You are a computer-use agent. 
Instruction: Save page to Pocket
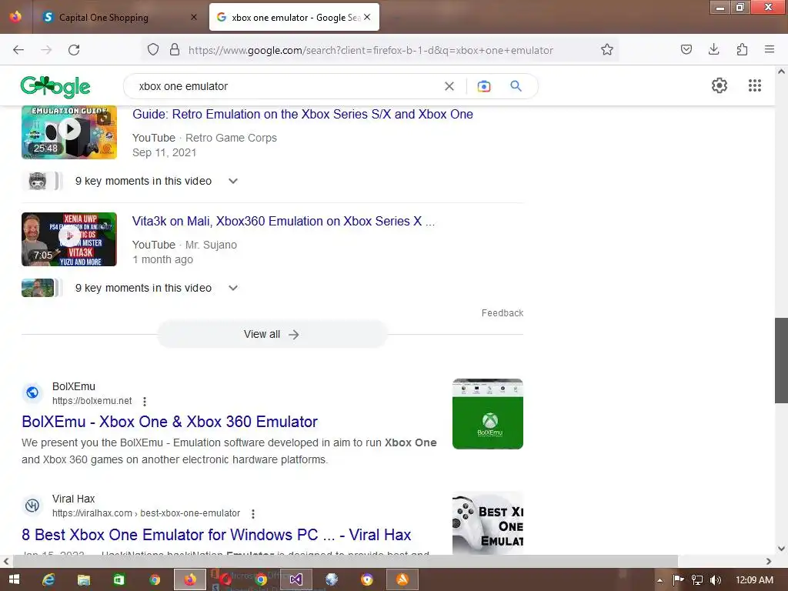pos(686,49)
